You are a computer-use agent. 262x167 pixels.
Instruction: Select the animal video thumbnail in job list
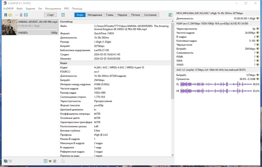[9, 27]
